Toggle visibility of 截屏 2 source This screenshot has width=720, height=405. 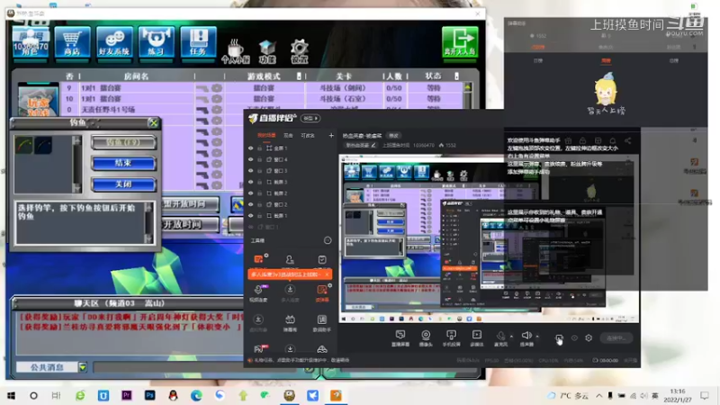point(251,193)
